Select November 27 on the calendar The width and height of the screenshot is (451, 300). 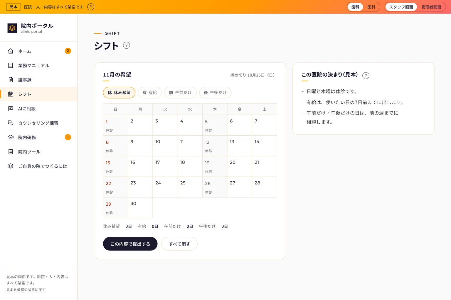point(240,187)
